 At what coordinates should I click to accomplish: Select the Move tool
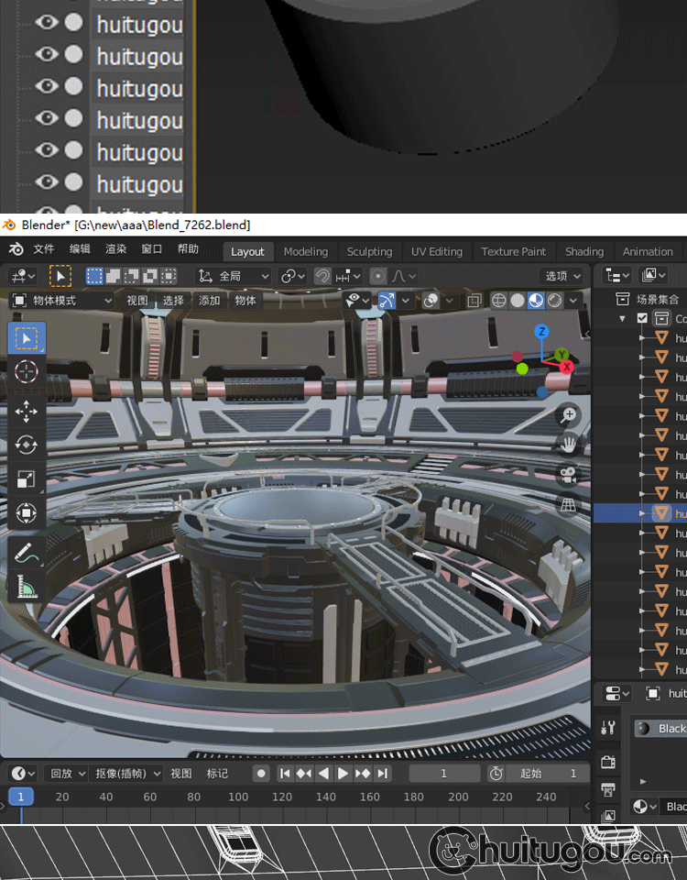(27, 412)
